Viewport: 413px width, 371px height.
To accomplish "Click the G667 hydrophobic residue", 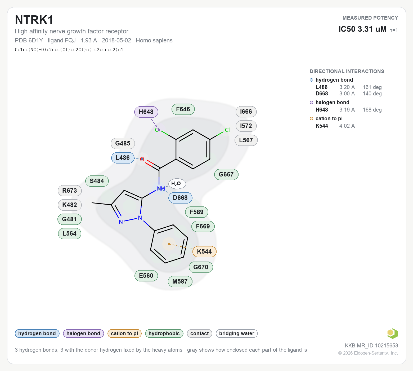I will click(226, 174).
